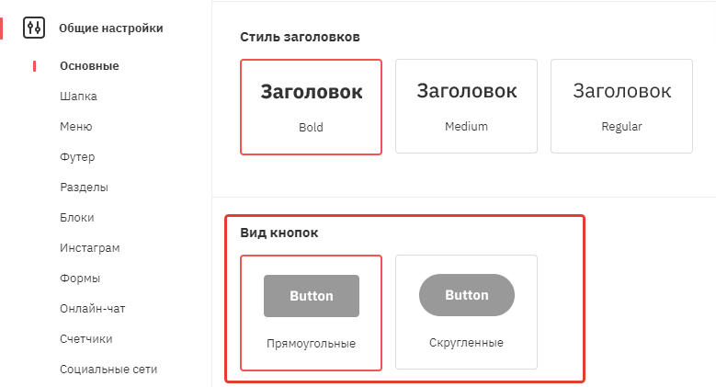
Task: Choose the Medium heading style
Action: coord(466,106)
